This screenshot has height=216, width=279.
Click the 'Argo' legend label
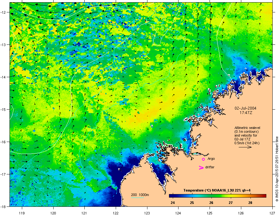[x=211, y=159]
